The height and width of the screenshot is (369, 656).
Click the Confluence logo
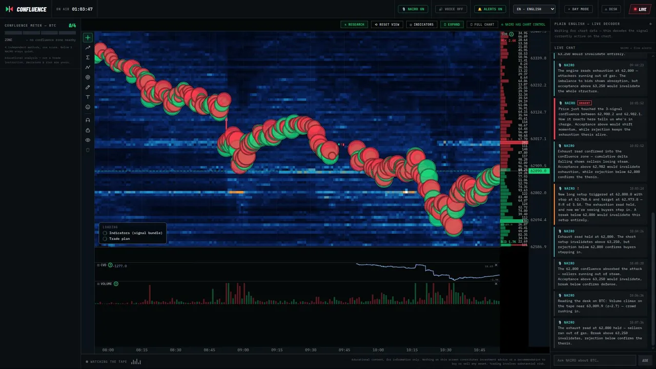pos(26,9)
